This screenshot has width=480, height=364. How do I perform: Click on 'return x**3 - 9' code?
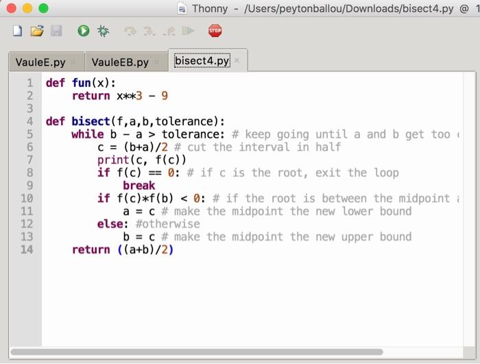click(120, 96)
